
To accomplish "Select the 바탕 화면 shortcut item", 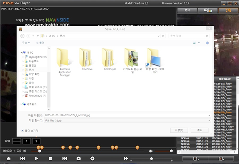I will 155,60.
